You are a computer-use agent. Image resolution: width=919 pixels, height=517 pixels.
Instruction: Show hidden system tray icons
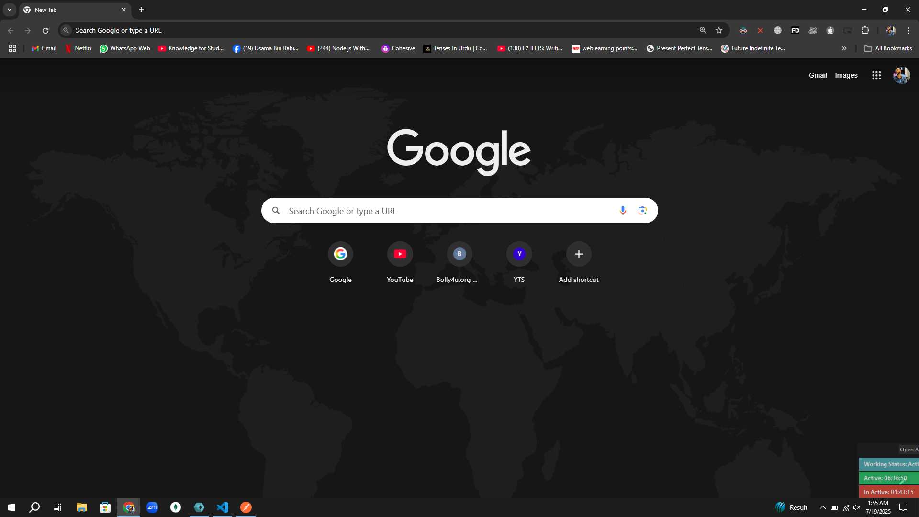pyautogui.click(x=822, y=507)
